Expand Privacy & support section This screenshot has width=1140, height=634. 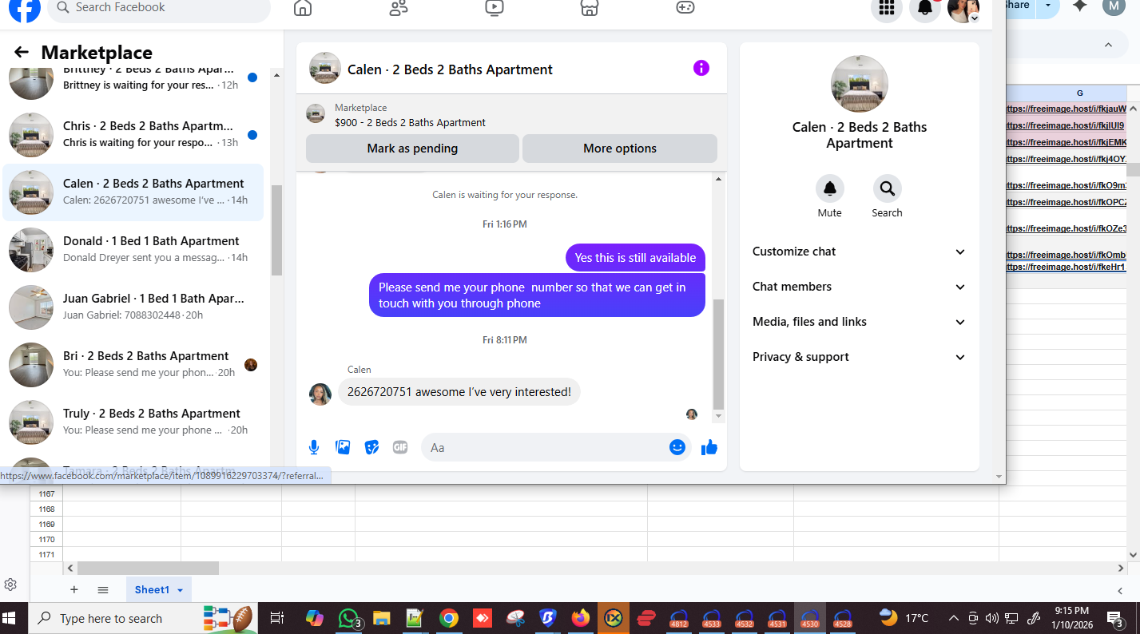click(860, 357)
